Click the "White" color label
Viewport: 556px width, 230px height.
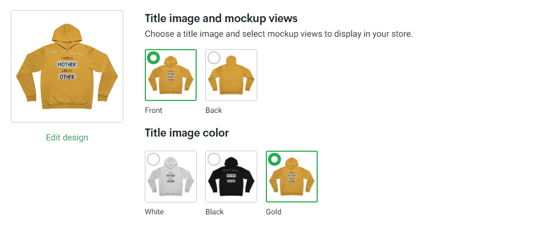tap(155, 212)
